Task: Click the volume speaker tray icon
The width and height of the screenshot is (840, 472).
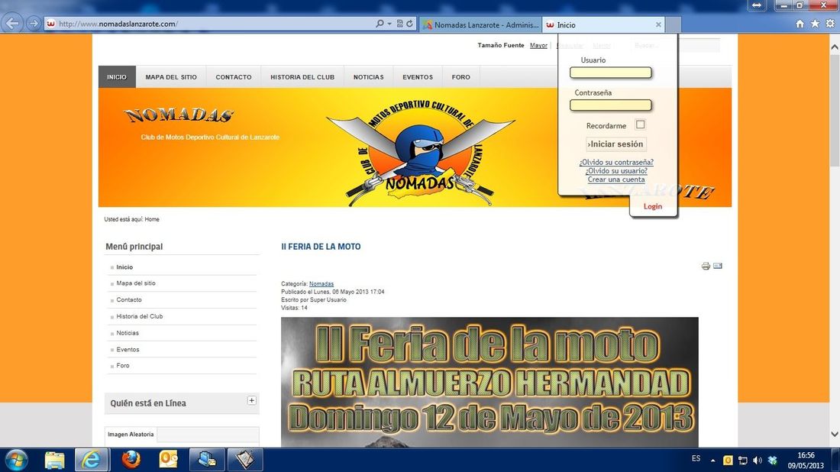Action: click(x=757, y=461)
